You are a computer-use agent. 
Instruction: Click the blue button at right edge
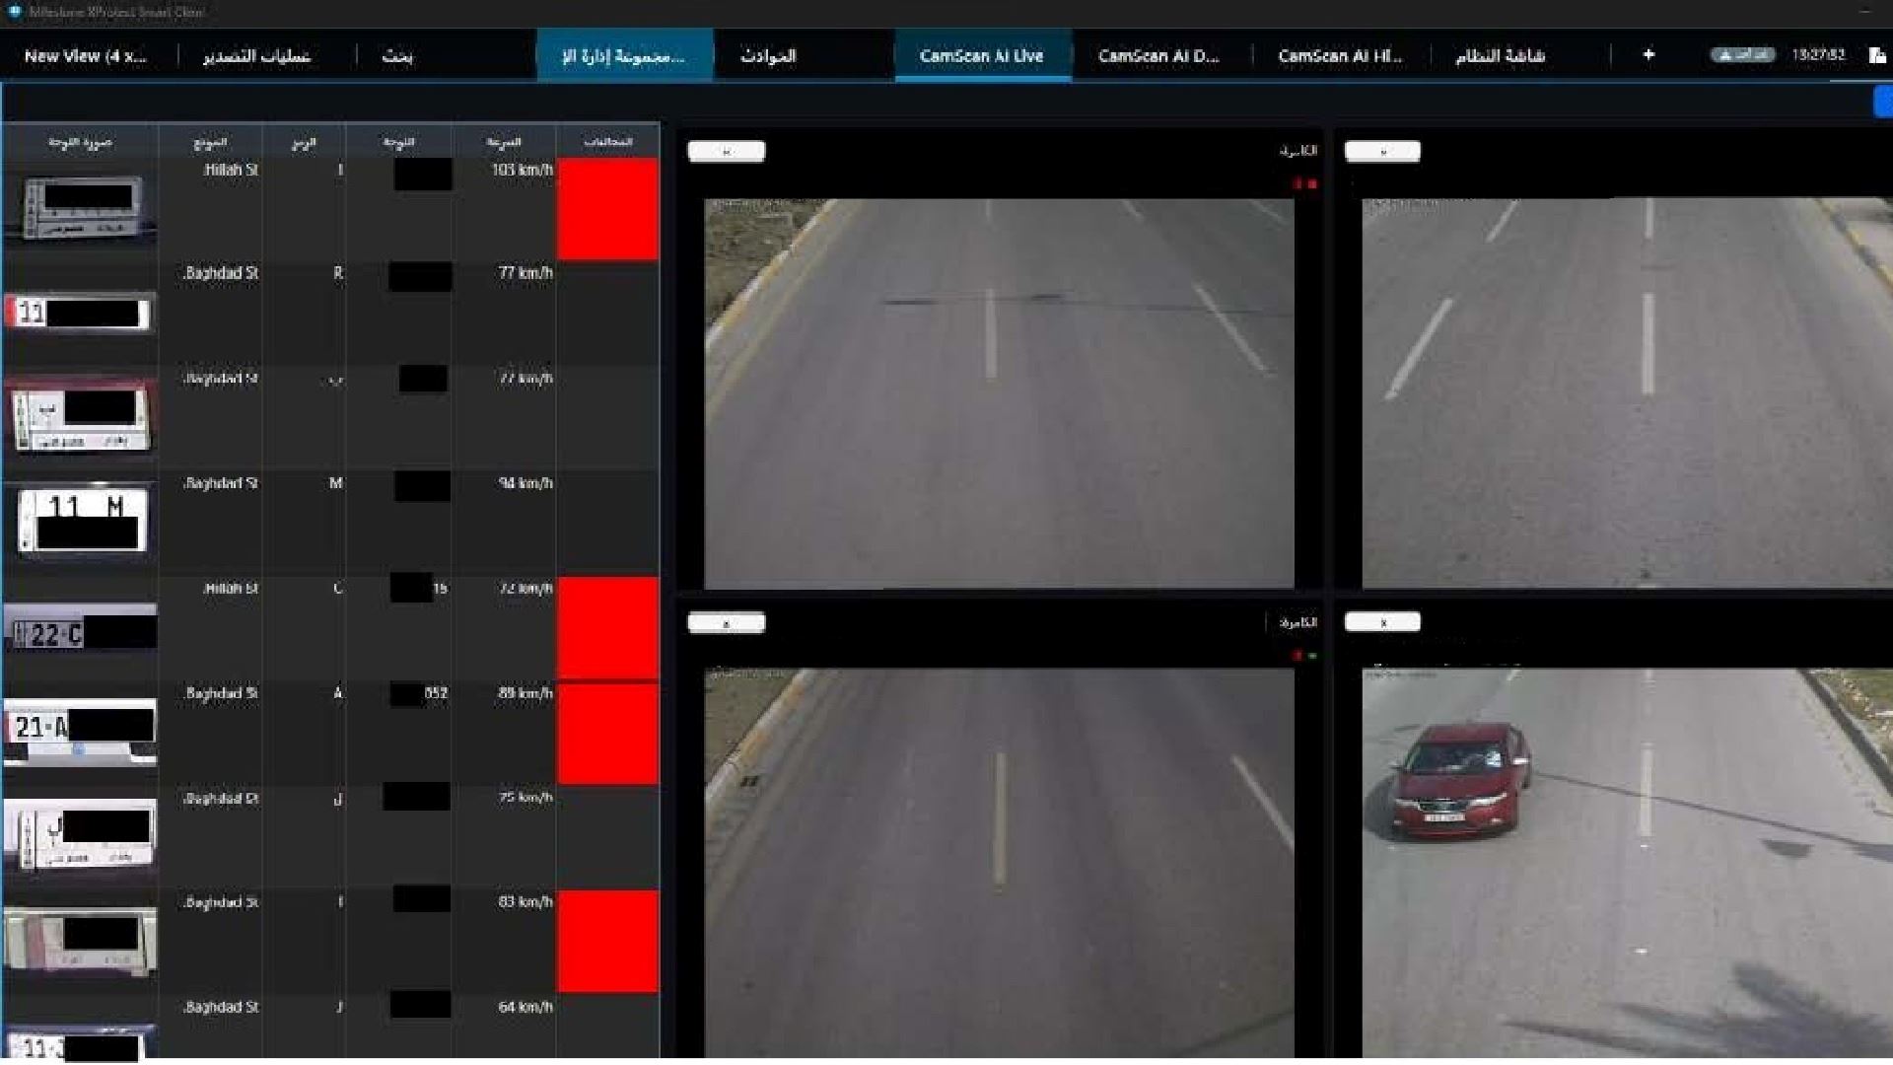coord(1883,102)
